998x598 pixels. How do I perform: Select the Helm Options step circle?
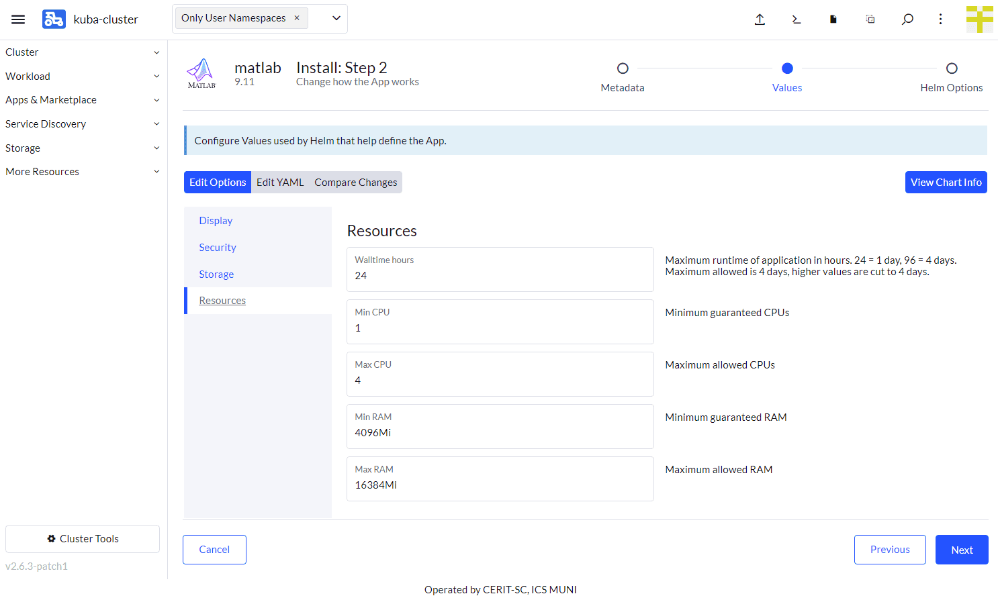coord(952,68)
